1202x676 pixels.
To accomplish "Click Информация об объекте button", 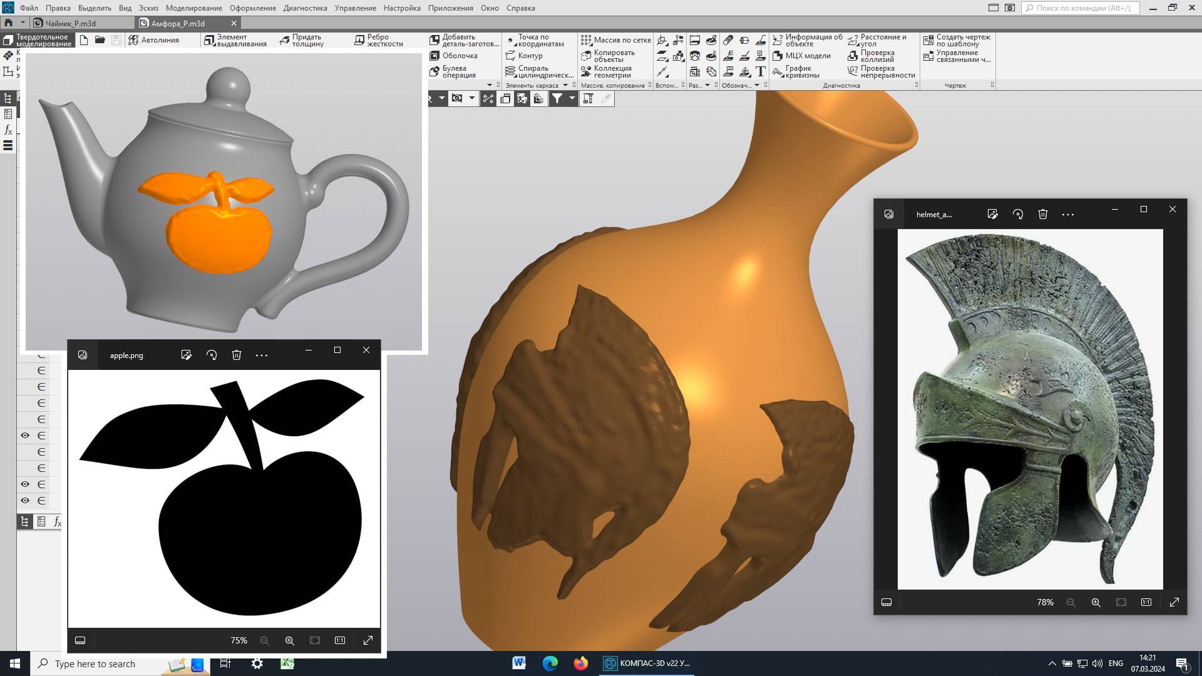I will click(808, 40).
